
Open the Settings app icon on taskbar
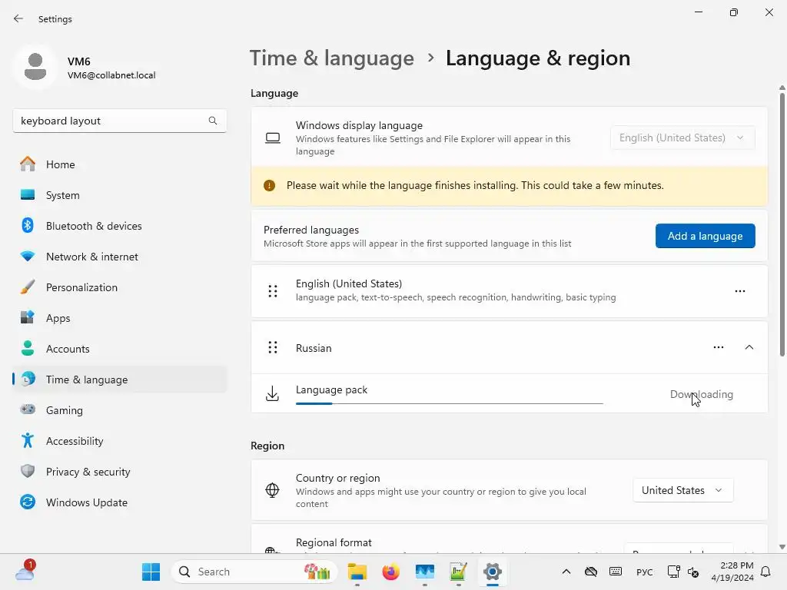(493, 572)
